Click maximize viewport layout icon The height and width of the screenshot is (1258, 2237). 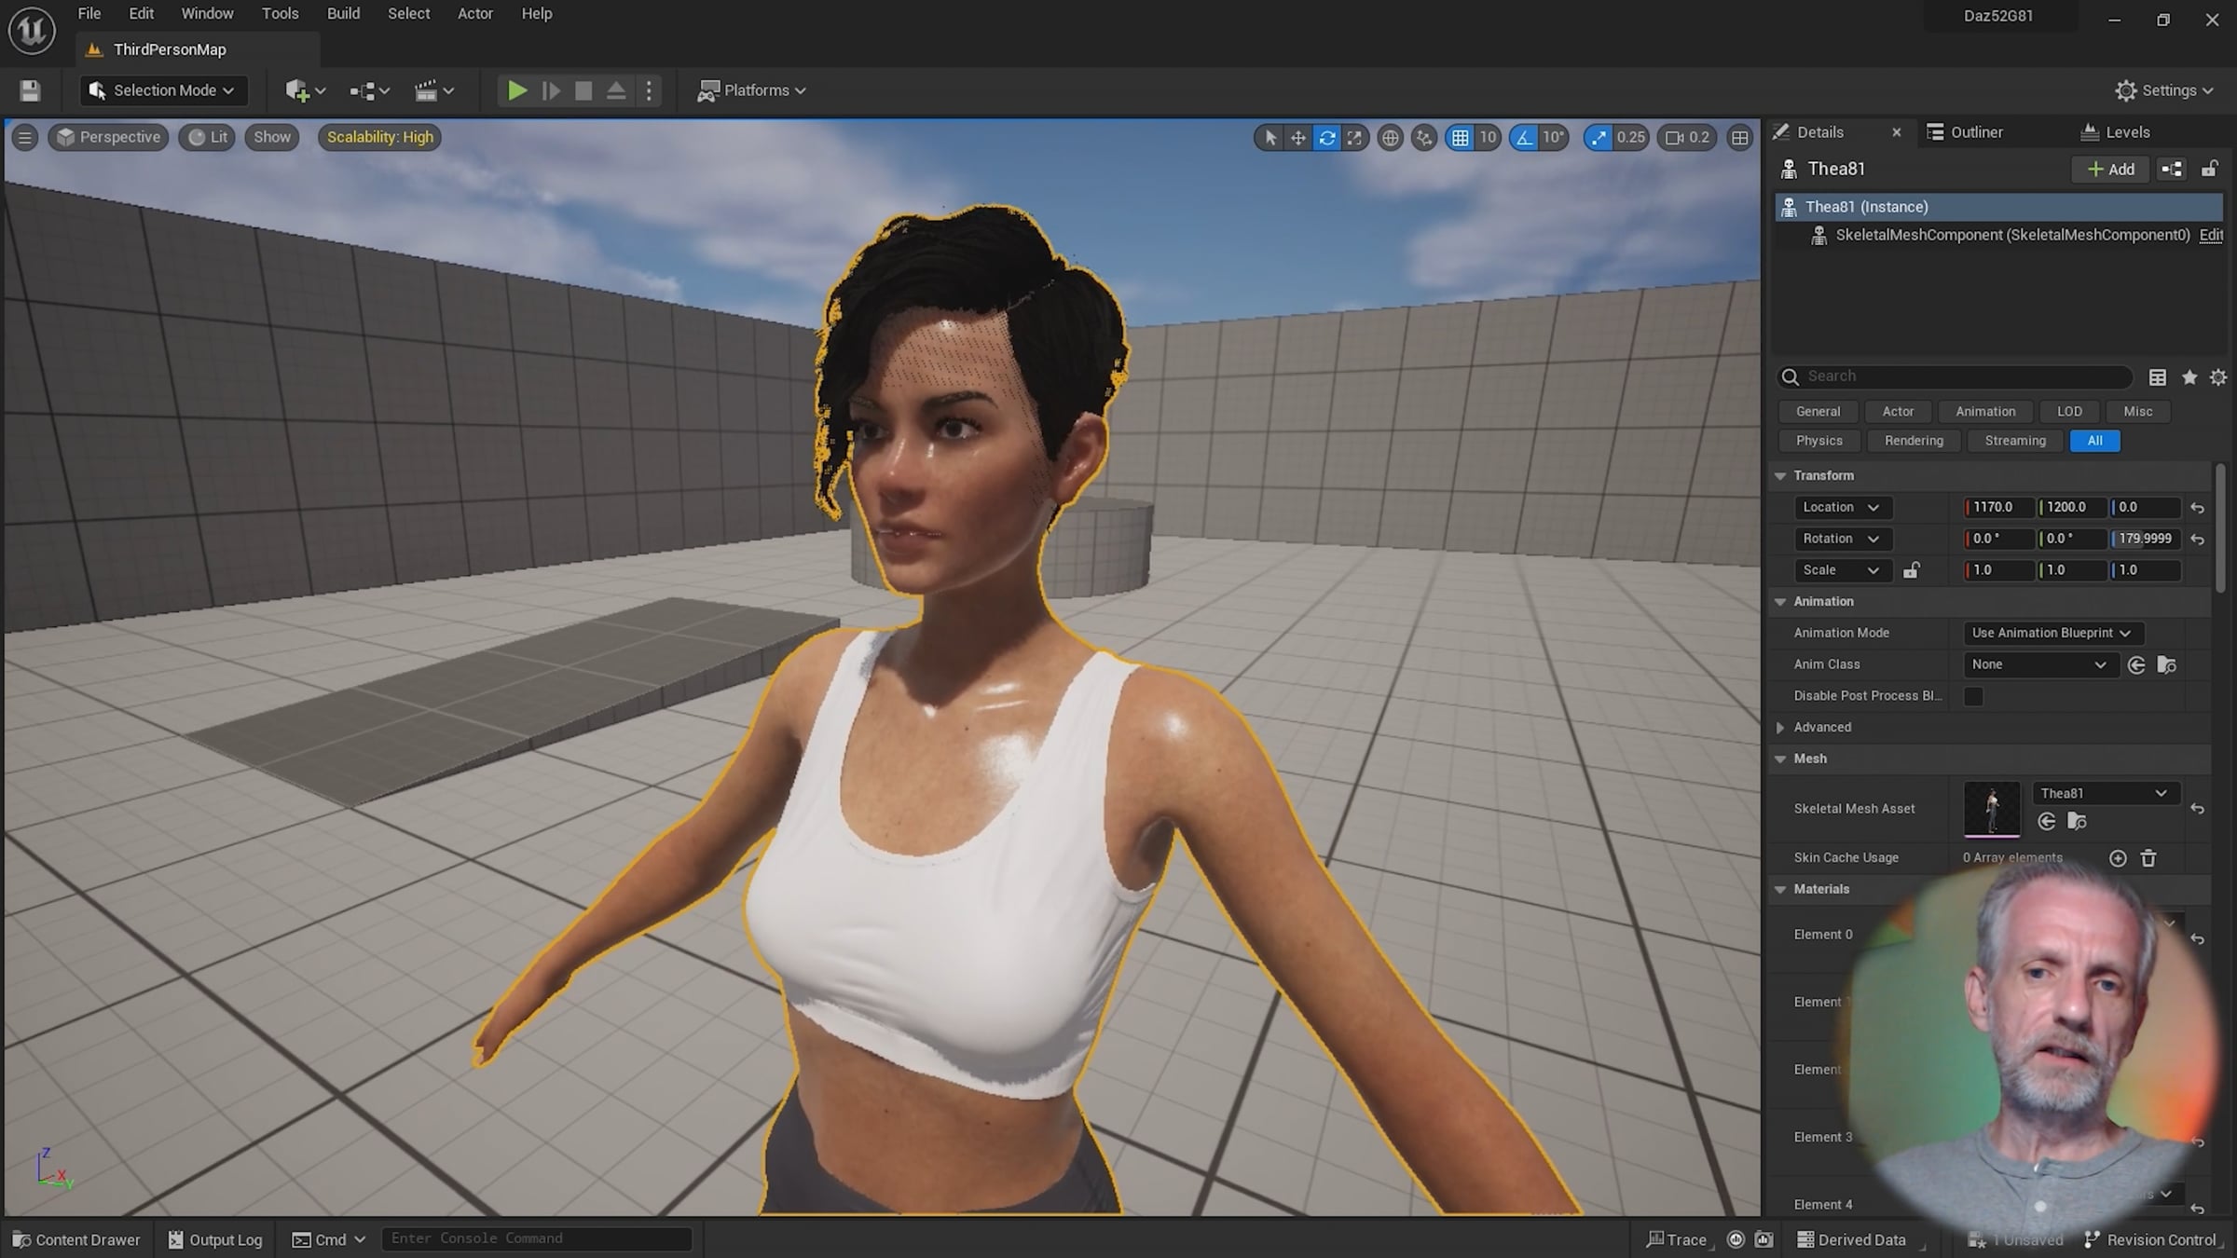[x=1739, y=138]
